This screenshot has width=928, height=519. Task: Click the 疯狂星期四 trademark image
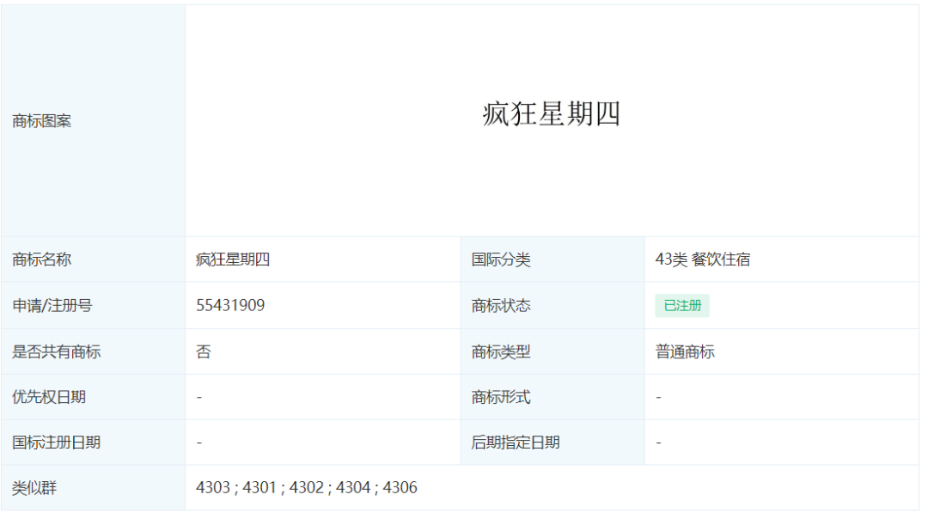tap(551, 113)
